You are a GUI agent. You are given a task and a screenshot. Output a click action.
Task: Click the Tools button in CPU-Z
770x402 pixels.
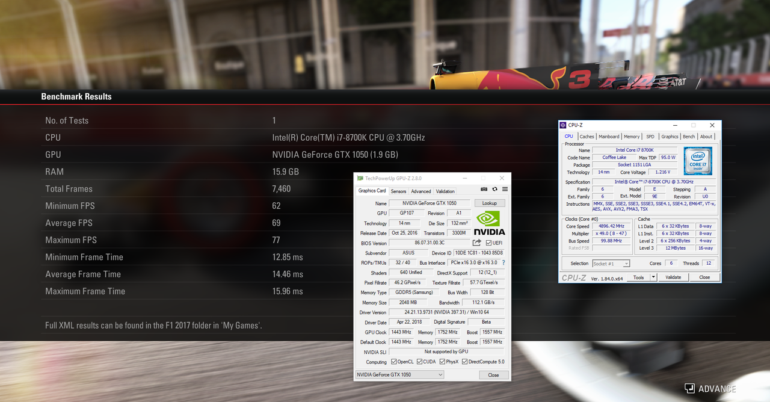638,277
